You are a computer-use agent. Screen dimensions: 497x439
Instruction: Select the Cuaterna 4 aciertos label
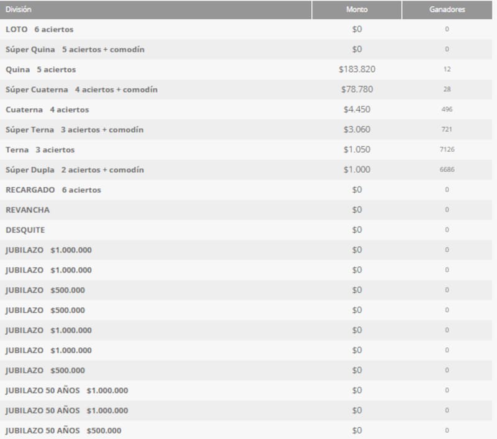47,109
